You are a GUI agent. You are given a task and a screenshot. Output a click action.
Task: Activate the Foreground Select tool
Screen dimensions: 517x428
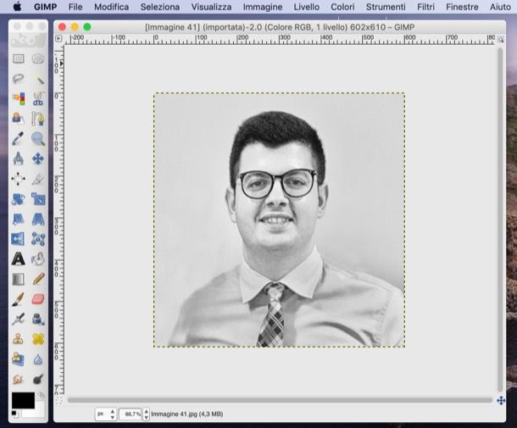tap(19, 119)
